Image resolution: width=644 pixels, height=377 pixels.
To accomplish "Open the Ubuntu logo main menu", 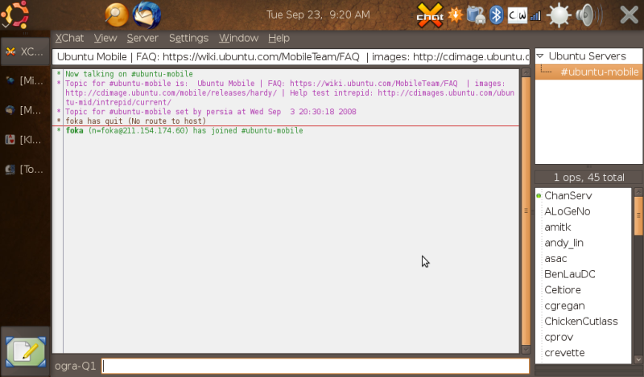I will click(14, 14).
